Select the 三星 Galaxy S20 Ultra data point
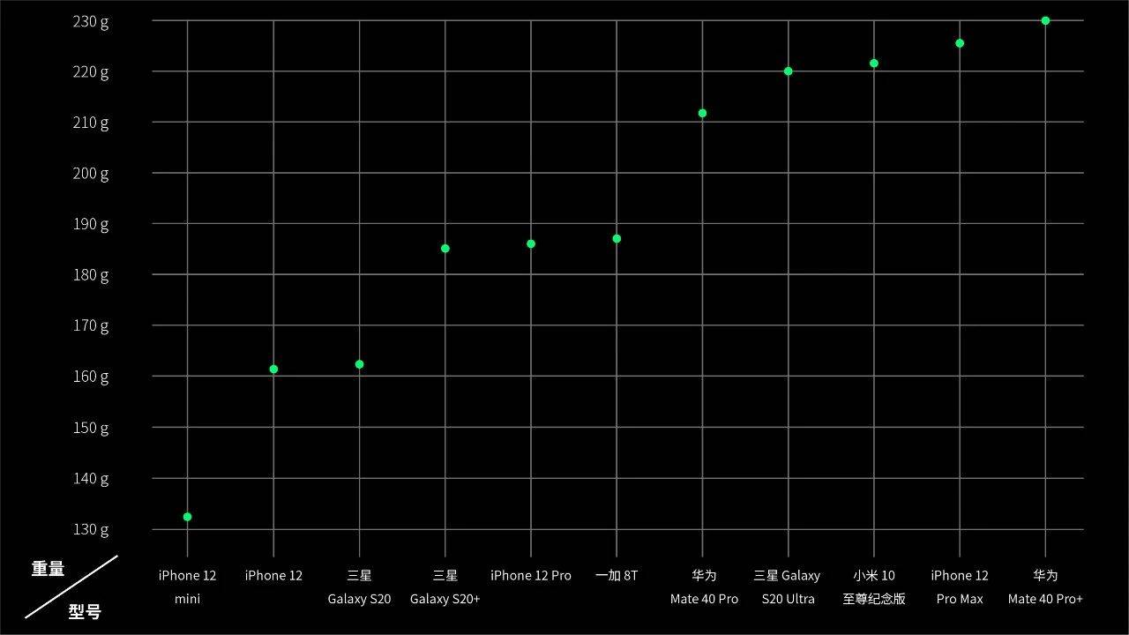Image resolution: width=1129 pixels, height=635 pixels. coord(788,71)
